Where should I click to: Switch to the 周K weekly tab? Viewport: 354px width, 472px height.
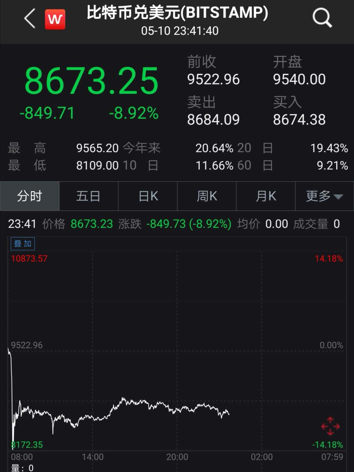(206, 196)
